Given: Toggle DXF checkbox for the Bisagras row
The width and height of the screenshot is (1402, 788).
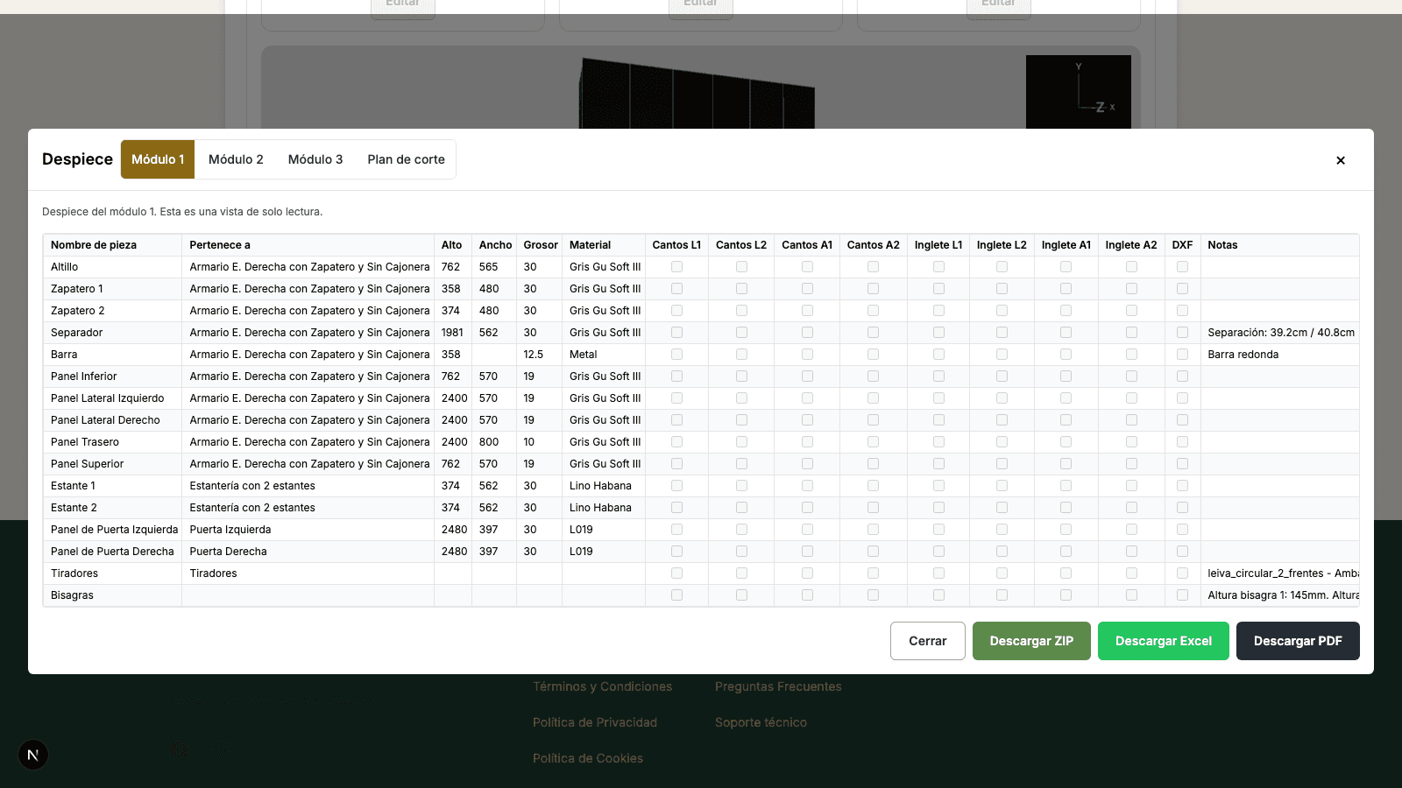Looking at the screenshot, I should pyautogui.click(x=1182, y=595).
